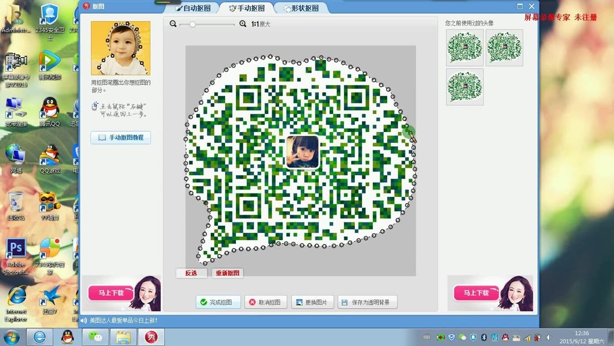Click 反选 to invert selection
Viewport: 614px width, 346px height.
(x=191, y=273)
